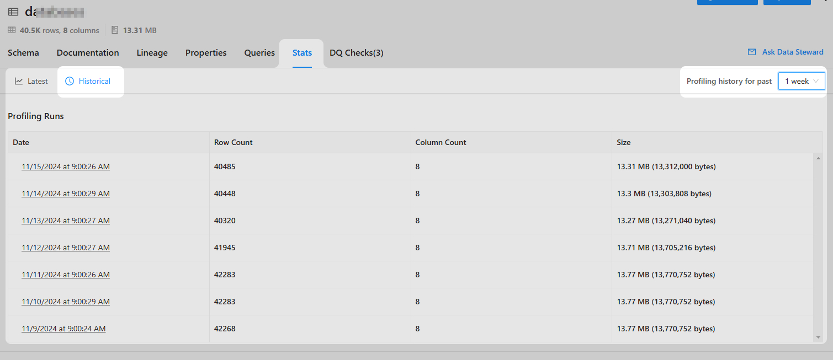Click the line chart icon for Latest
The height and width of the screenshot is (360, 833).
click(x=19, y=81)
